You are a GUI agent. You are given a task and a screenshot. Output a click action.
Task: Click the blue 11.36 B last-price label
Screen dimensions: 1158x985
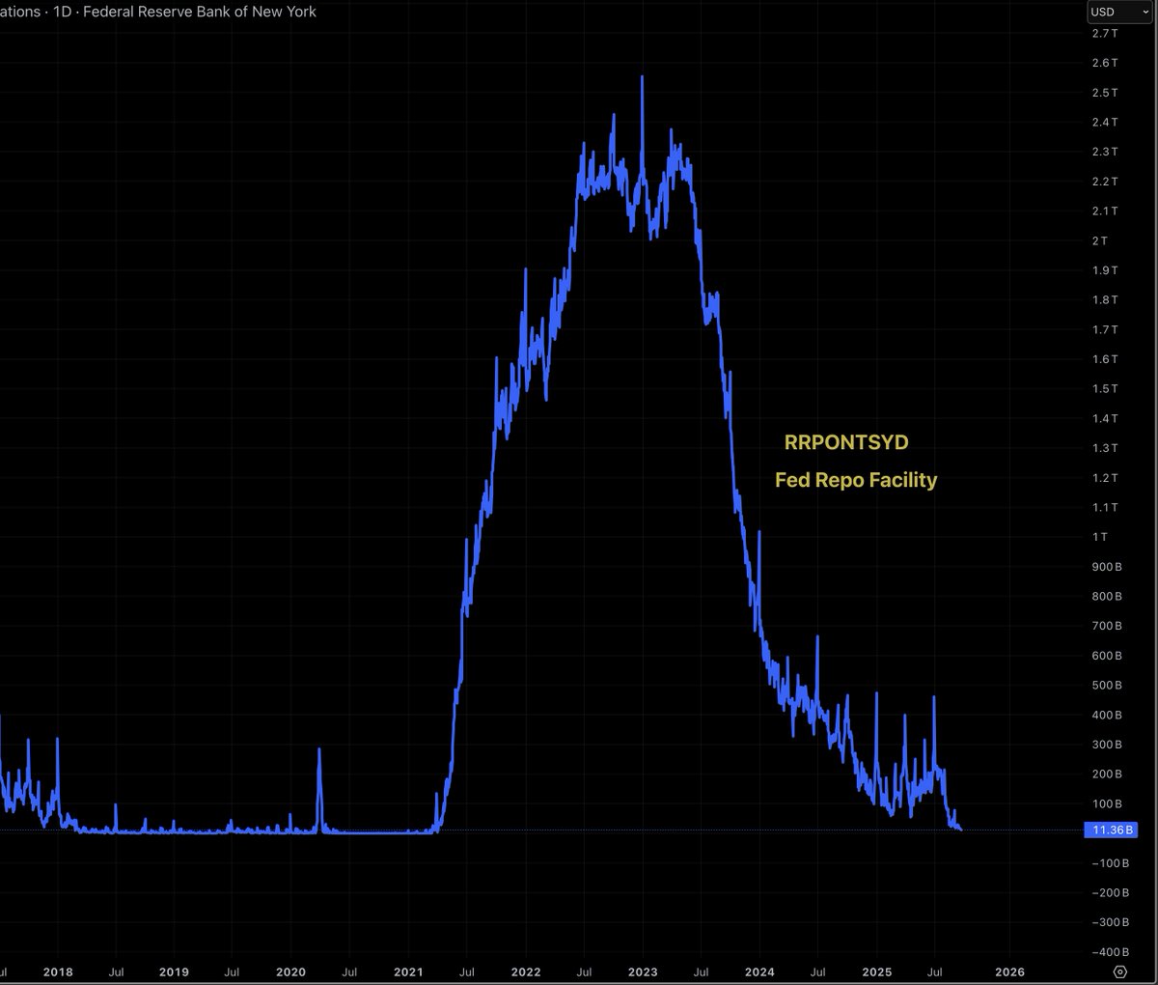1111,830
